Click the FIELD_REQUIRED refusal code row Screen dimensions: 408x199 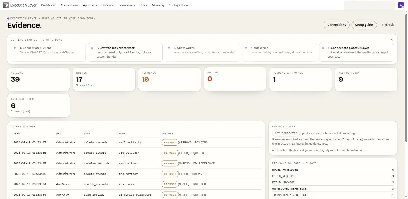333,176
